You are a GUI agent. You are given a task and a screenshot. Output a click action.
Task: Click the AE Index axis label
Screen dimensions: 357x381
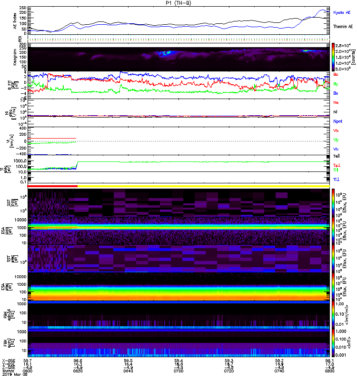[15, 21]
